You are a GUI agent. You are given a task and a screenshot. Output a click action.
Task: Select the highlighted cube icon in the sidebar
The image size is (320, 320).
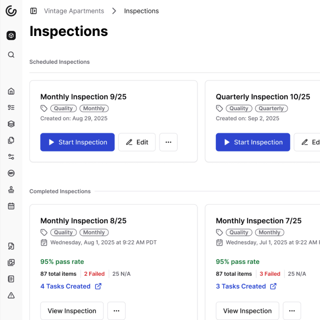11,35
